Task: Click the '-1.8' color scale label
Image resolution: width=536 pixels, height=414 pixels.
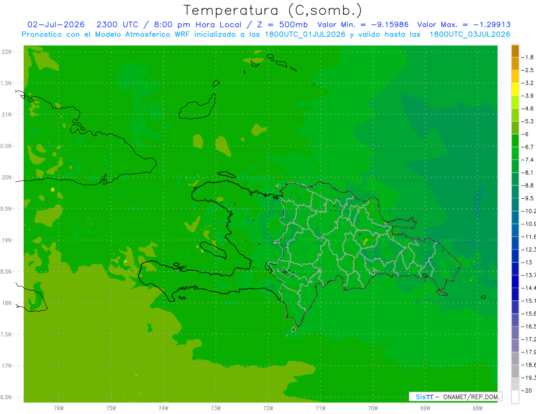Action: [528, 57]
